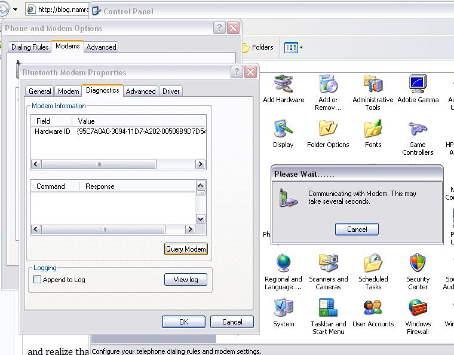Open the Fonts folder icon
The width and height of the screenshot is (454, 355).
[373, 130]
